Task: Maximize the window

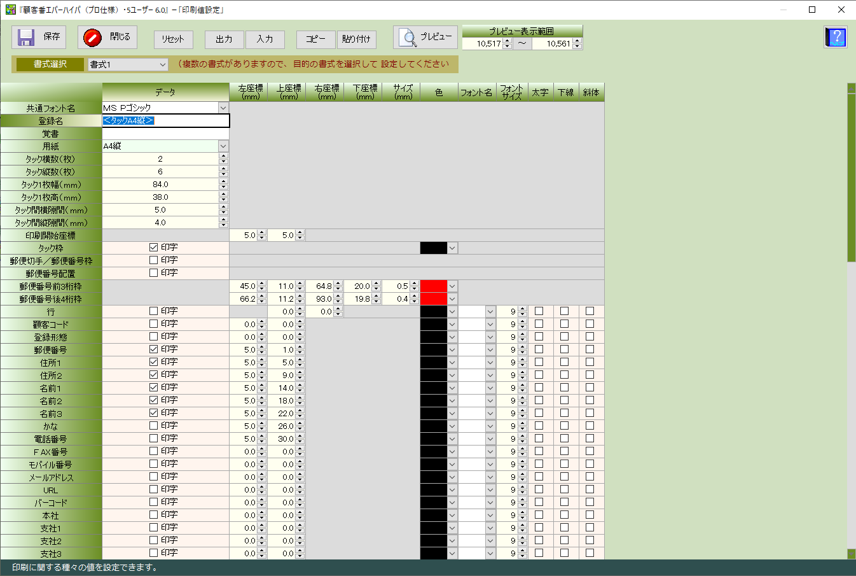Action: [812, 10]
